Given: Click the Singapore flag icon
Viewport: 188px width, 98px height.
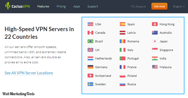Looking at the screenshot, I should pyautogui.click(x=155, y=50).
